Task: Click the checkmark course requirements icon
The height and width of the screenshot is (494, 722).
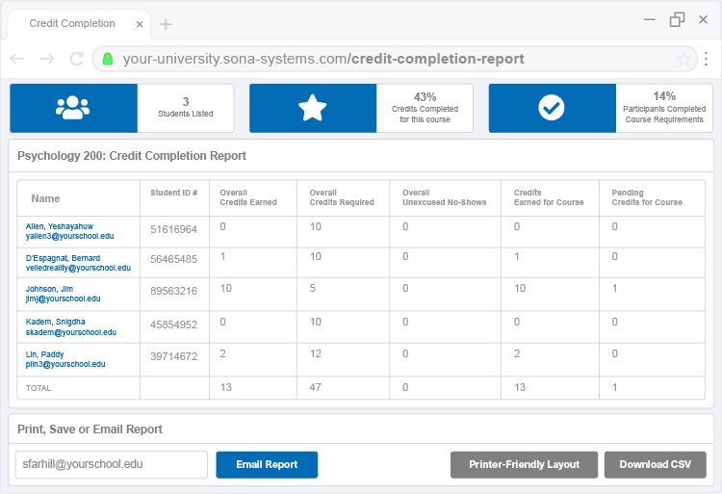Action: [552, 108]
